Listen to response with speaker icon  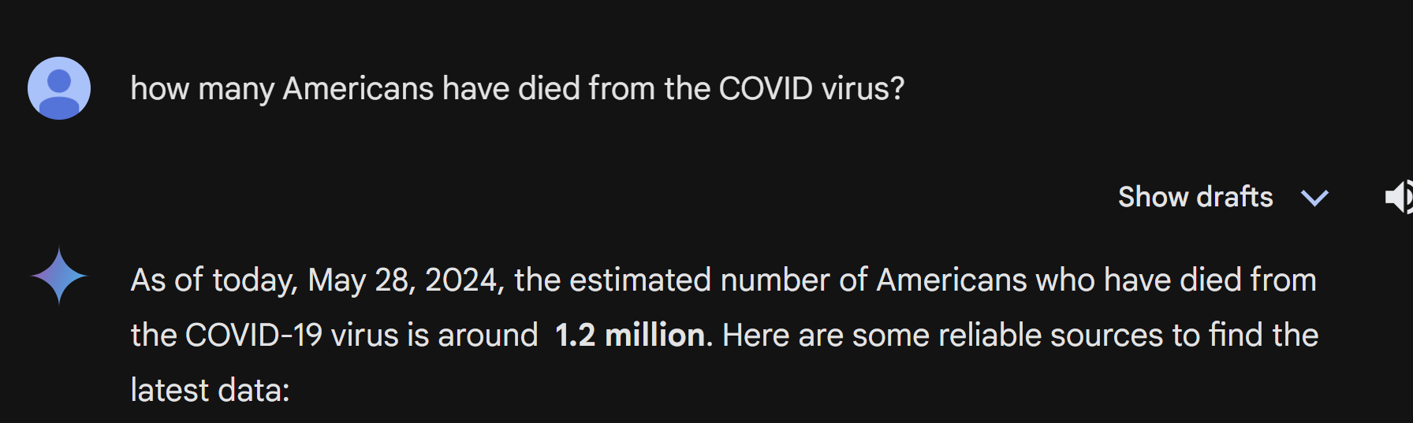1398,197
